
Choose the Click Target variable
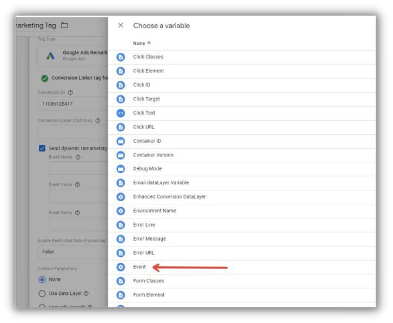pyautogui.click(x=242, y=99)
